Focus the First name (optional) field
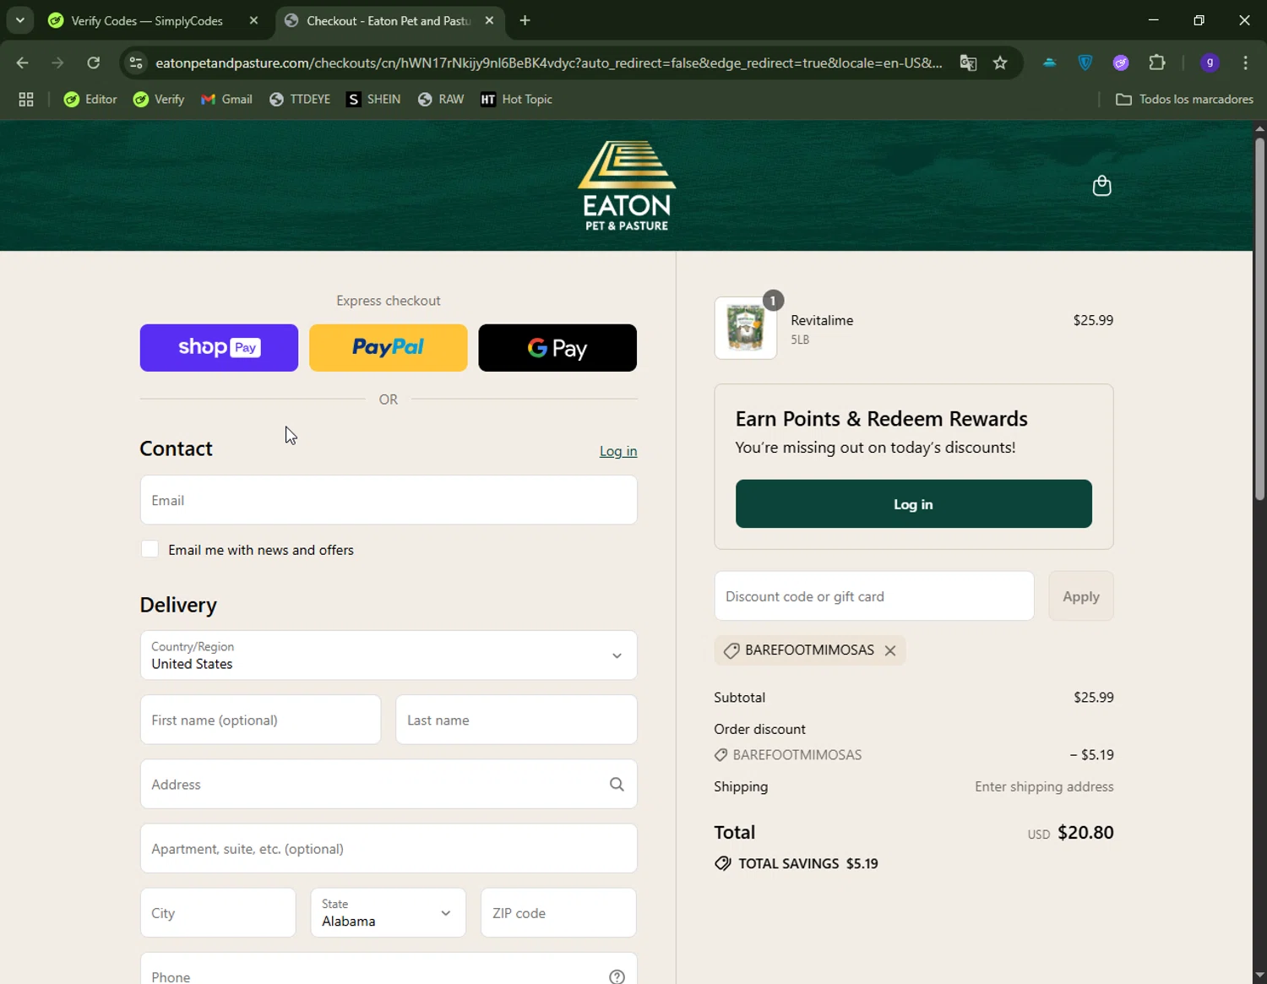Viewport: 1267px width, 984px height. pyautogui.click(x=260, y=720)
